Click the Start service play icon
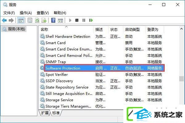 (70, 20)
